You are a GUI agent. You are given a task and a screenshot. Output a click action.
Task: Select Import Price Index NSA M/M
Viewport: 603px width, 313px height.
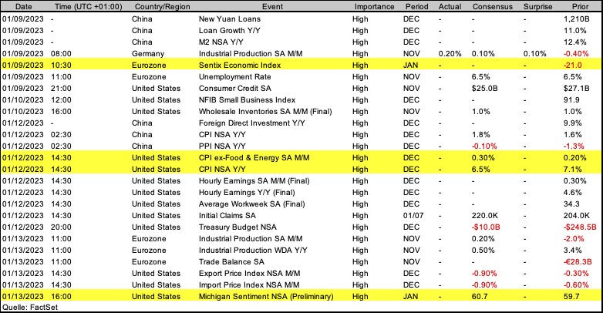tap(249, 284)
